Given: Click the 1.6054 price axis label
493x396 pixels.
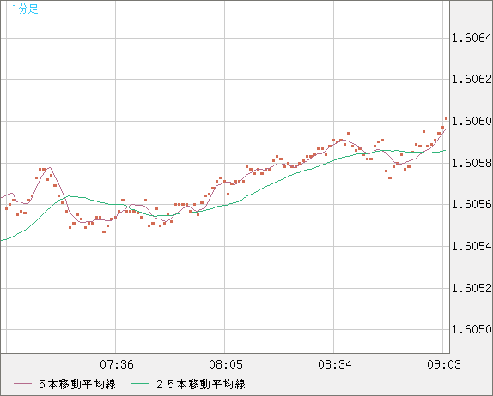Looking at the screenshot, I should click(472, 246).
